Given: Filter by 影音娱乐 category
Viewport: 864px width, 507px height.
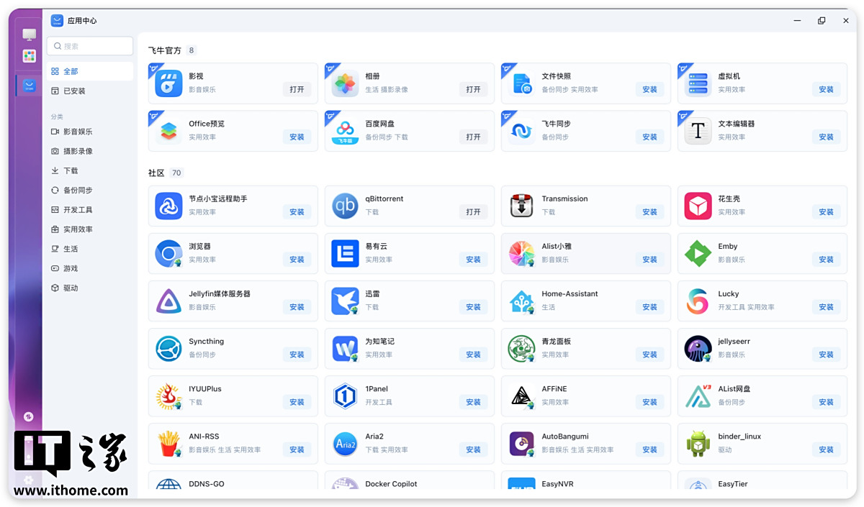Looking at the screenshot, I should 78,132.
